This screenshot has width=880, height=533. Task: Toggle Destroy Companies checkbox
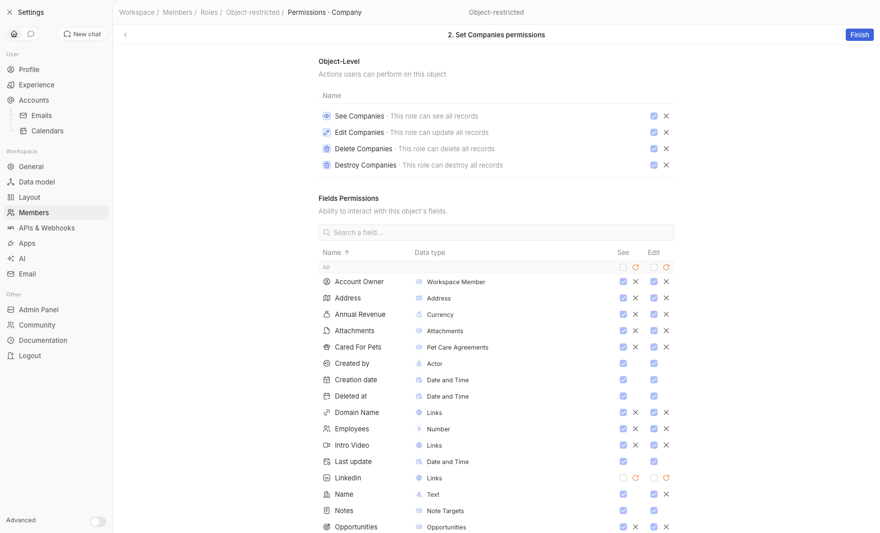point(654,165)
